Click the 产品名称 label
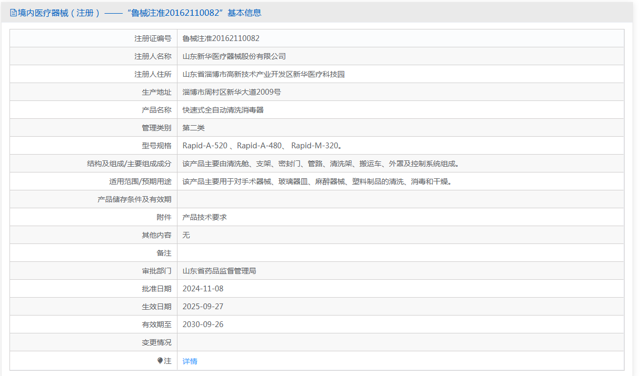Viewport: 642px width, 376px height. 157,110
